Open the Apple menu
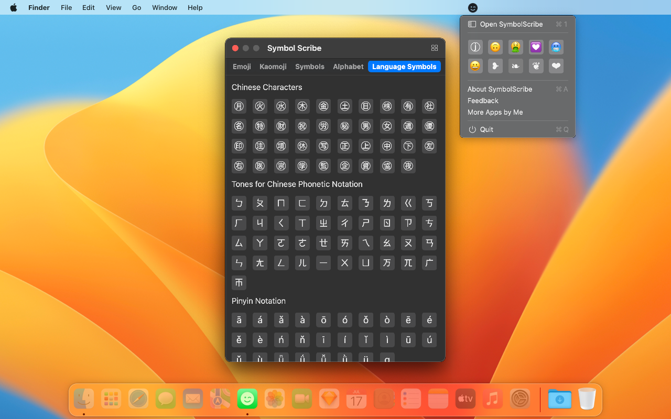671x419 pixels. [14, 7]
